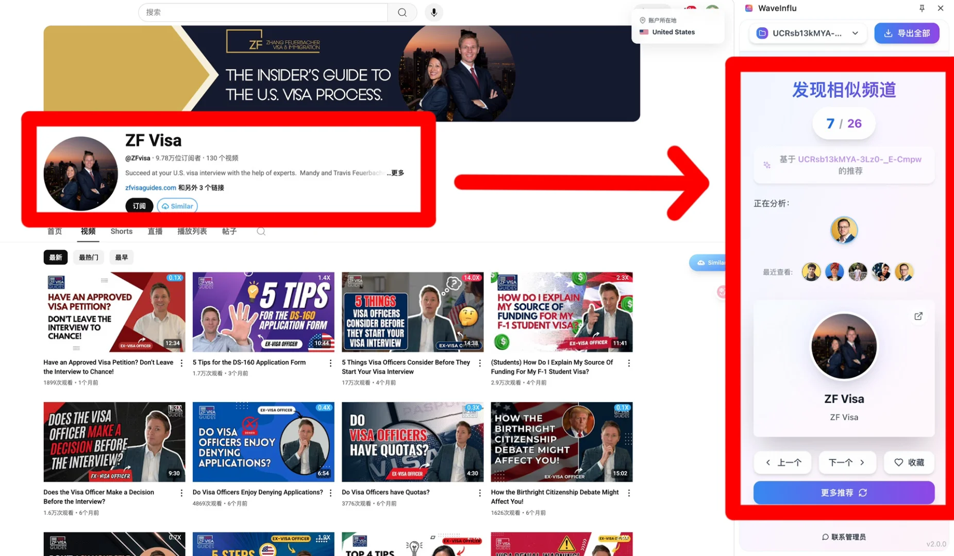Viewport: 954px width, 556px height.
Task: Click the WaveInflu logo icon
Action: pyautogui.click(x=749, y=8)
